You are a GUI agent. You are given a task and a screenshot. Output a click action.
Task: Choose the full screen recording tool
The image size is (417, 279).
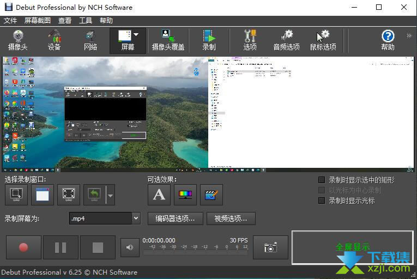click(x=69, y=195)
